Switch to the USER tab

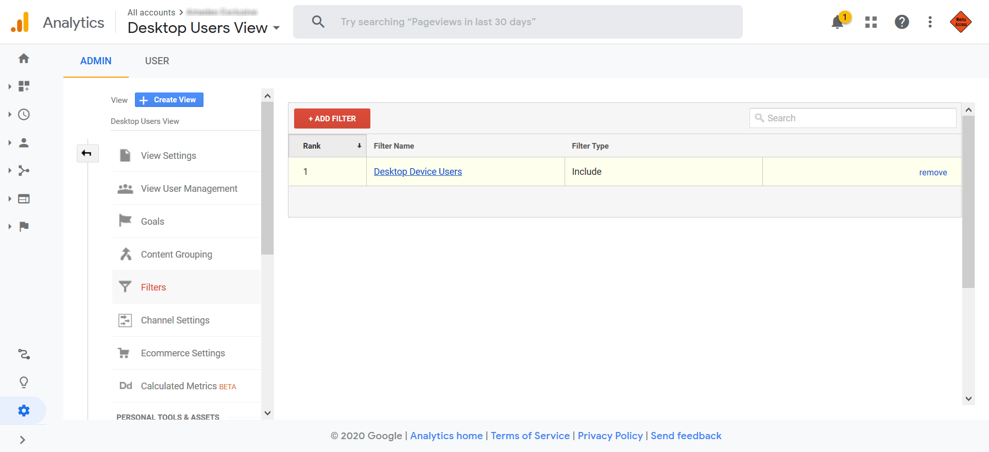pyautogui.click(x=157, y=61)
